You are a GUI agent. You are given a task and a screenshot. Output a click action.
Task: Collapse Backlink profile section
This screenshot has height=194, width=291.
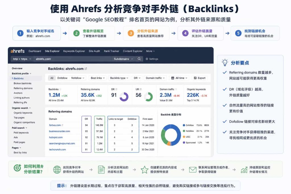[21, 74]
